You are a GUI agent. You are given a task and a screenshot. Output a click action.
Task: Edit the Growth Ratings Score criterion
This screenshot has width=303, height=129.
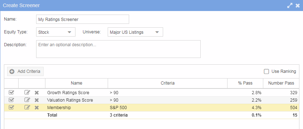tap(27, 92)
